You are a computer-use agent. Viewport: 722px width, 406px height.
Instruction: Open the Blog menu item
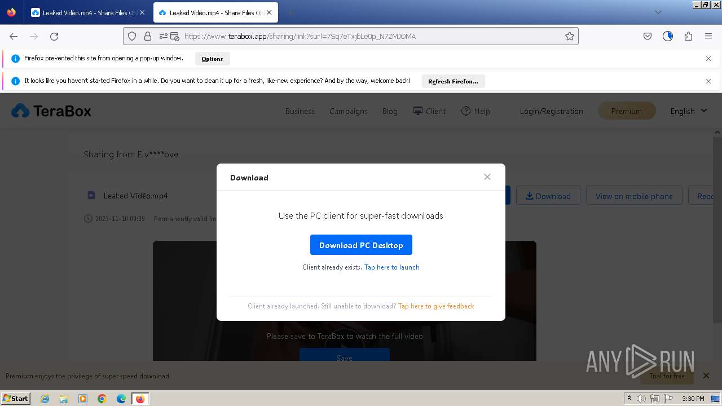(390, 111)
